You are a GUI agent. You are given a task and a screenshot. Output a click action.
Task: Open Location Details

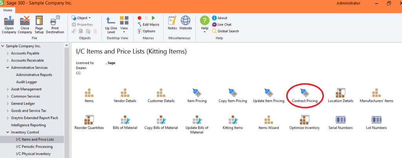340,96
